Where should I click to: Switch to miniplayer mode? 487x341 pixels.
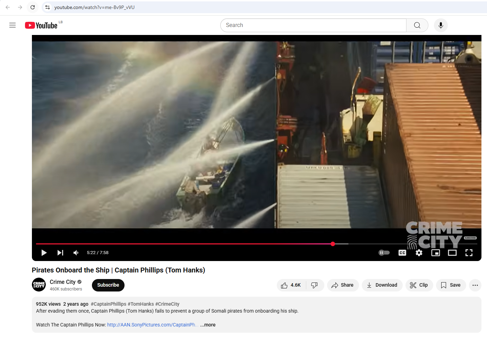point(436,253)
